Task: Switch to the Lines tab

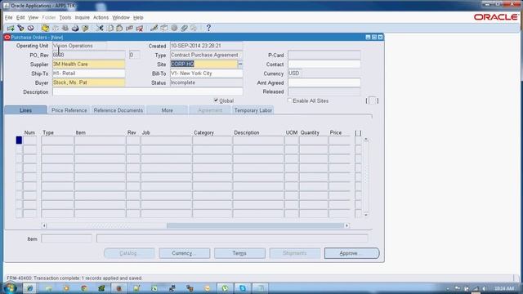Action: pos(25,110)
